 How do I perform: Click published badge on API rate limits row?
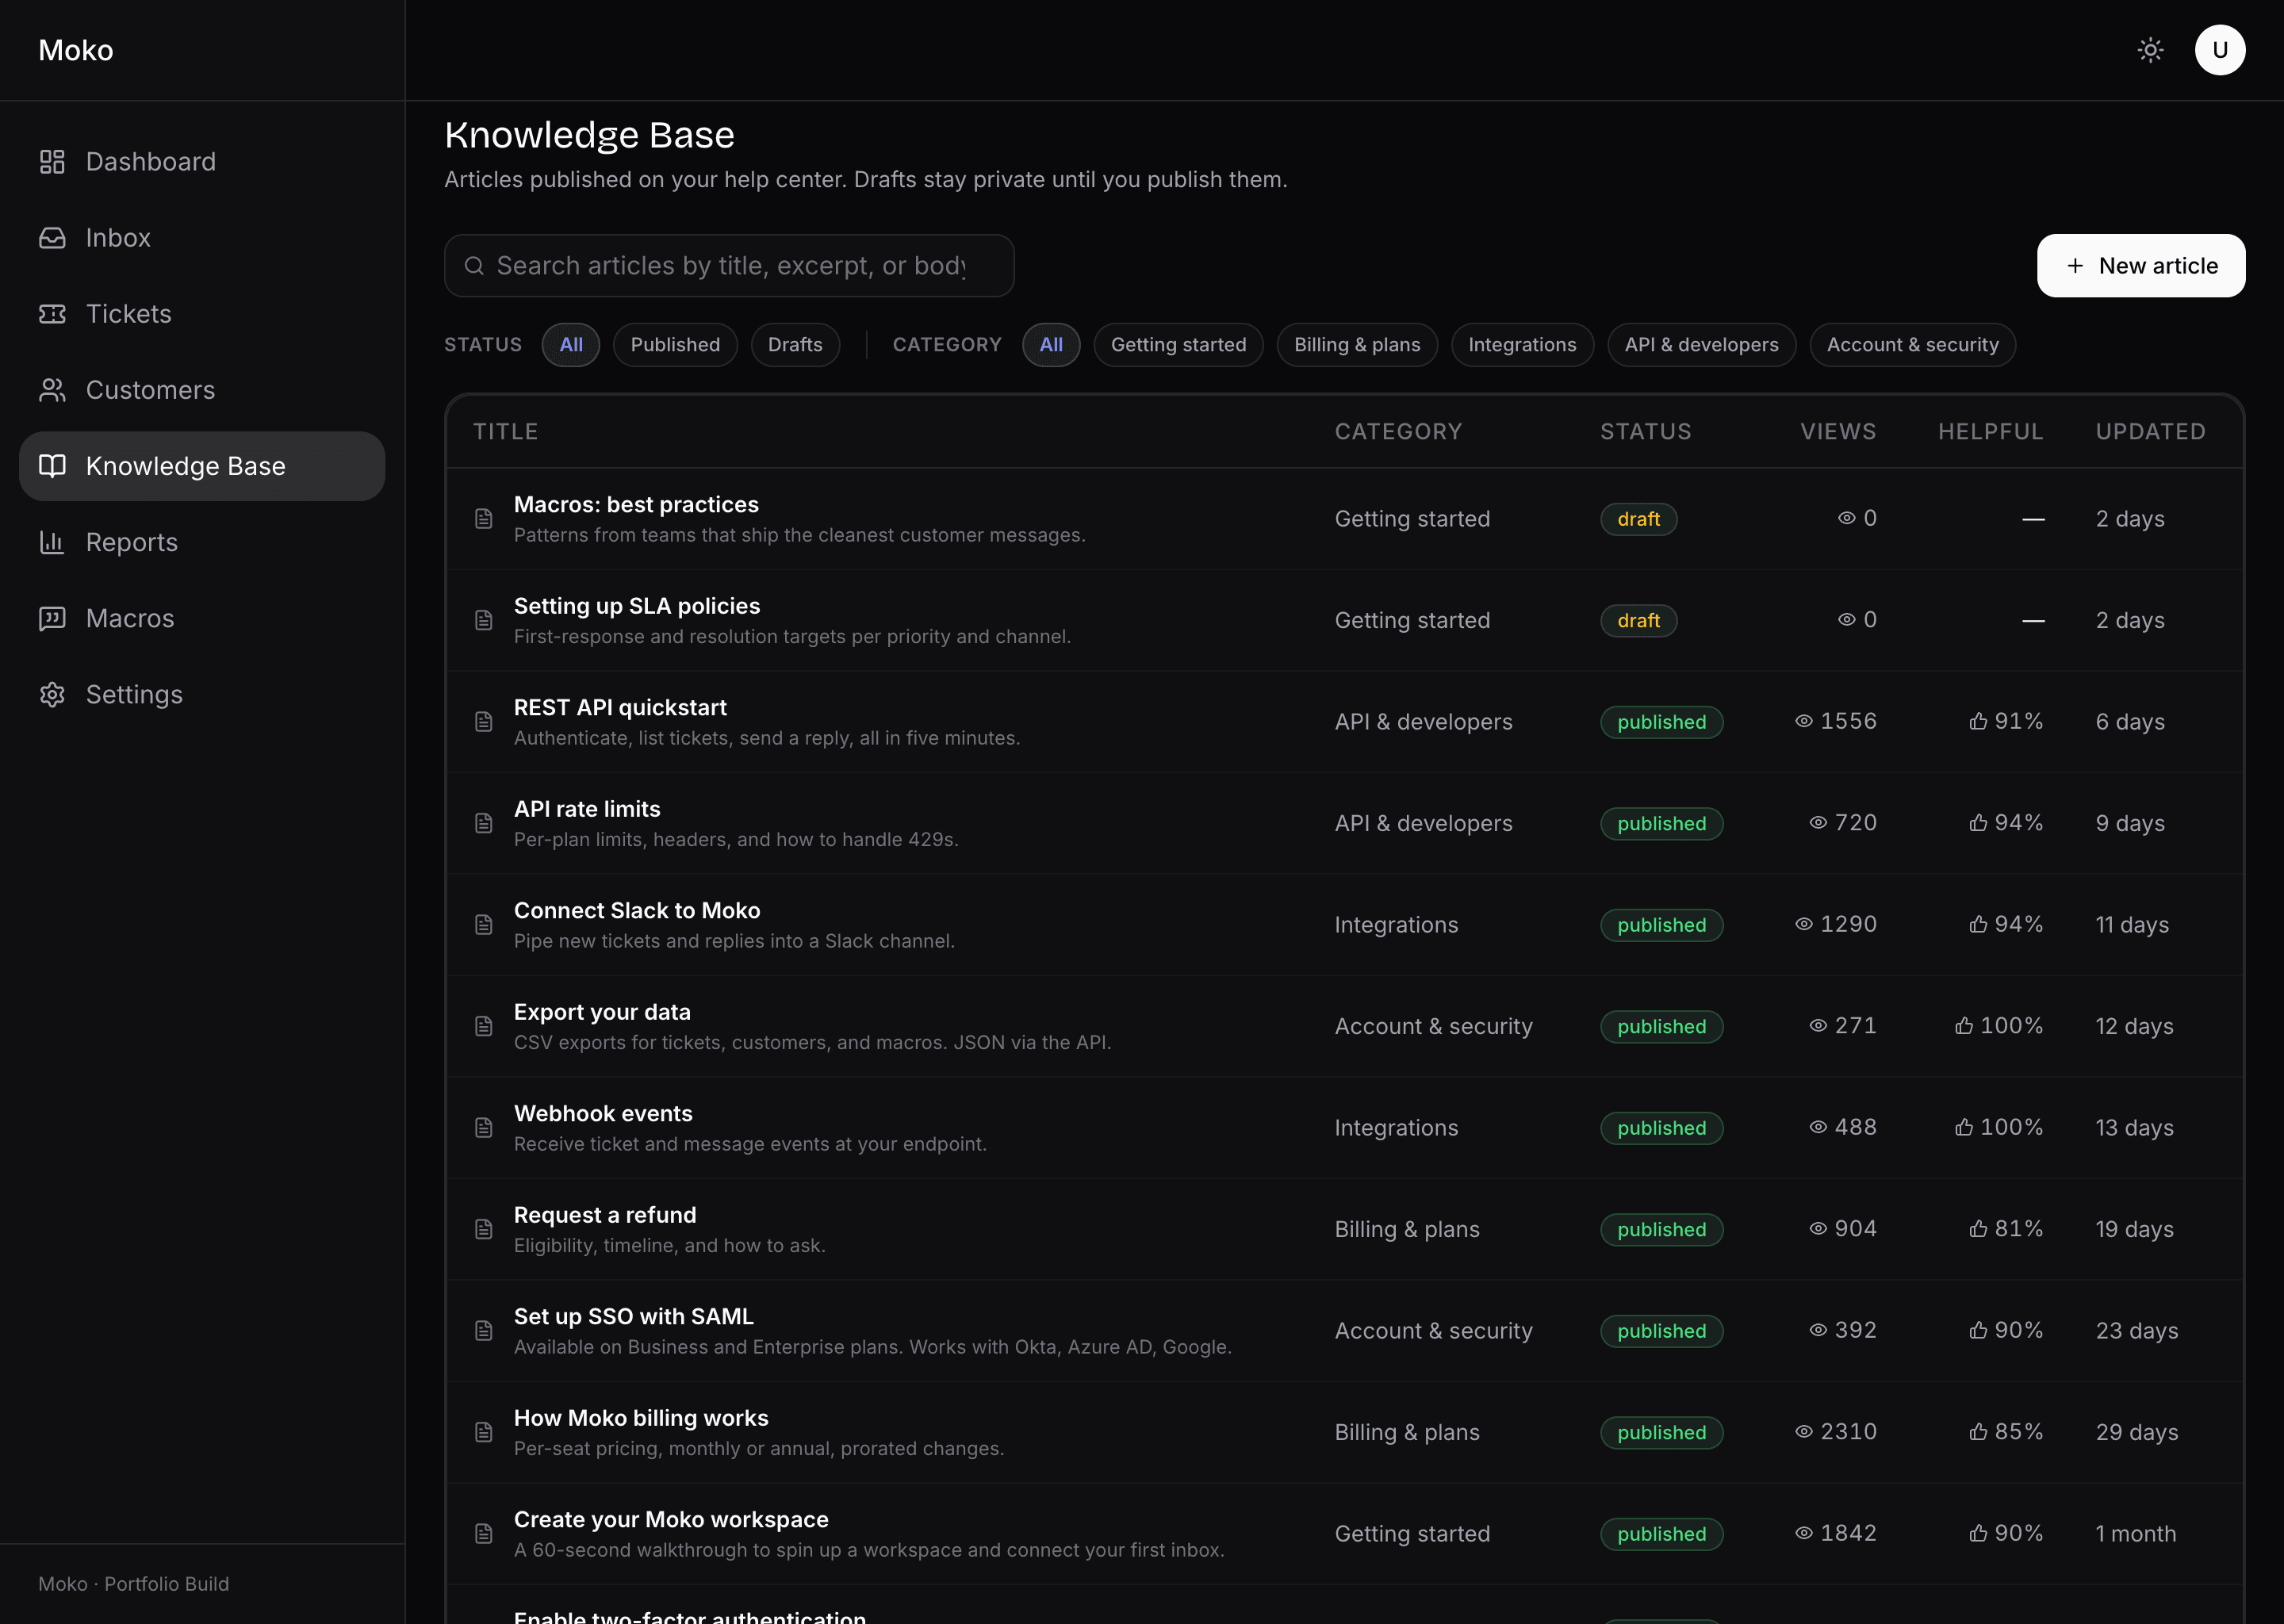click(1661, 823)
